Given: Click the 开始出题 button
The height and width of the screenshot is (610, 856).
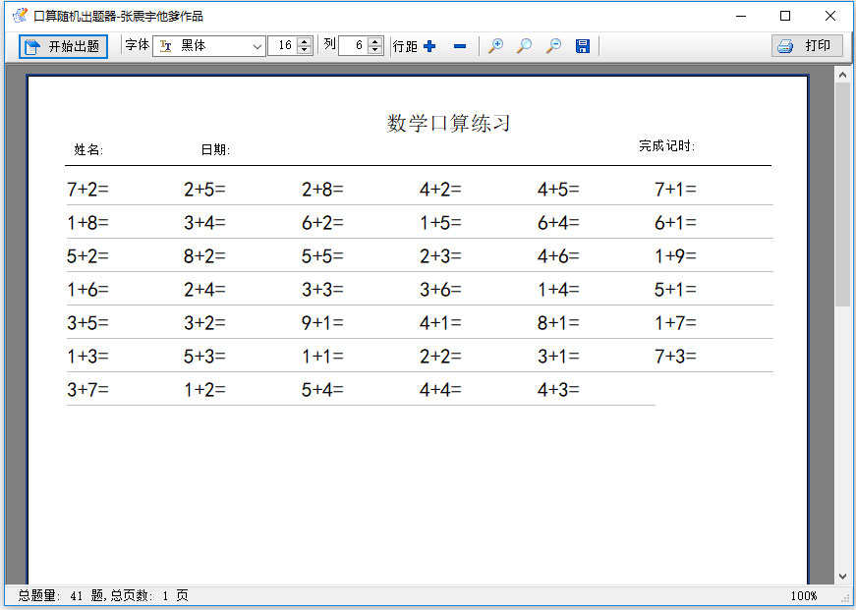Looking at the screenshot, I should 64,46.
